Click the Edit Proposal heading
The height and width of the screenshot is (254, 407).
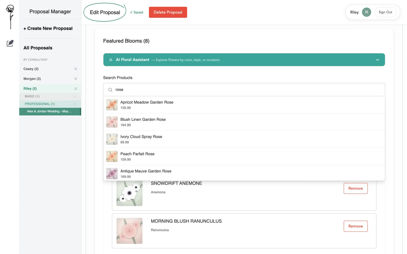[105, 12]
